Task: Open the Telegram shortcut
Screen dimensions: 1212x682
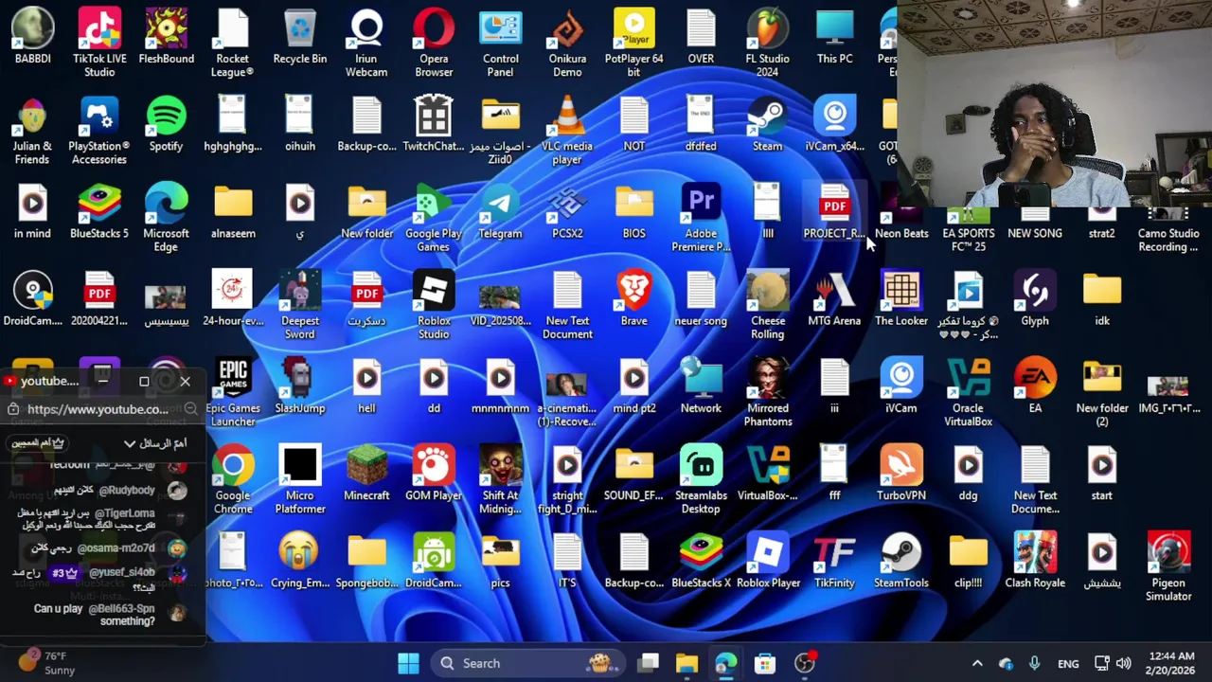Action: [x=501, y=212]
